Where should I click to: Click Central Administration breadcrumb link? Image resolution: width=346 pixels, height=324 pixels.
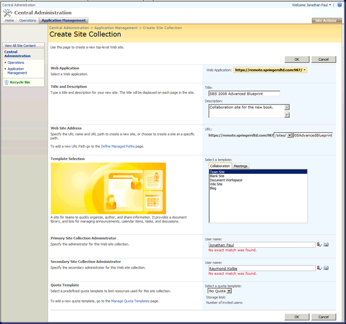(x=69, y=28)
